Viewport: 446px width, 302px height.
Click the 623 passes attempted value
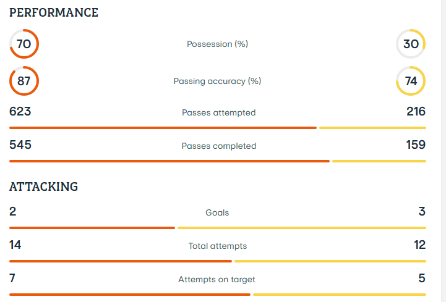tap(20, 112)
